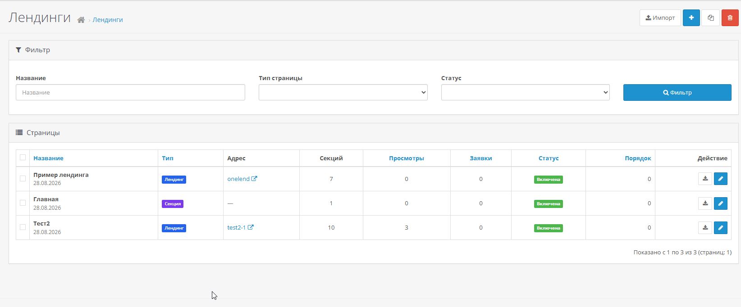741x307 pixels.
Task: Open the Тип страницы dropdown
Action: click(x=343, y=92)
